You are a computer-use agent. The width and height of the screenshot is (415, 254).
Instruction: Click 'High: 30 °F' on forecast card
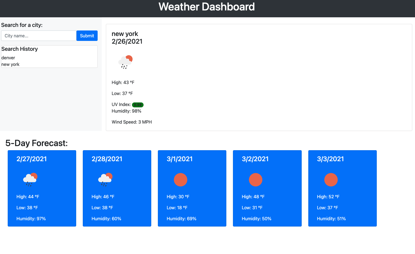178,197
